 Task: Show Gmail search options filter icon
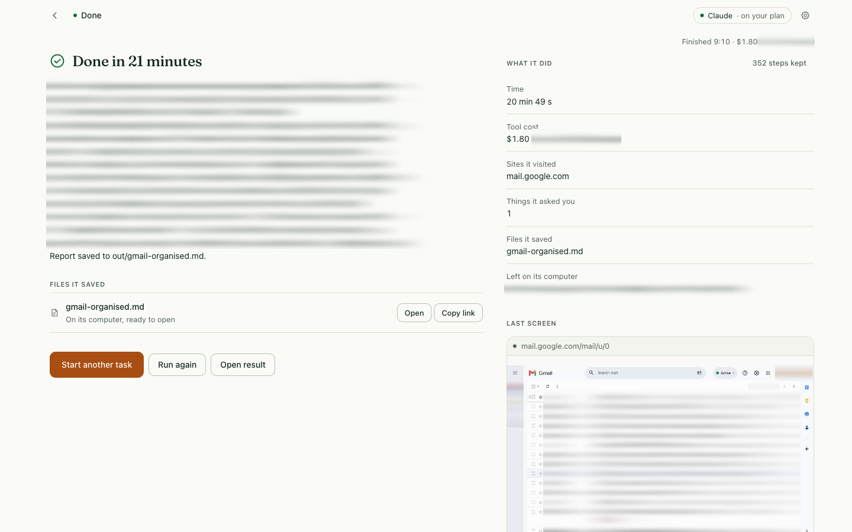[699, 373]
